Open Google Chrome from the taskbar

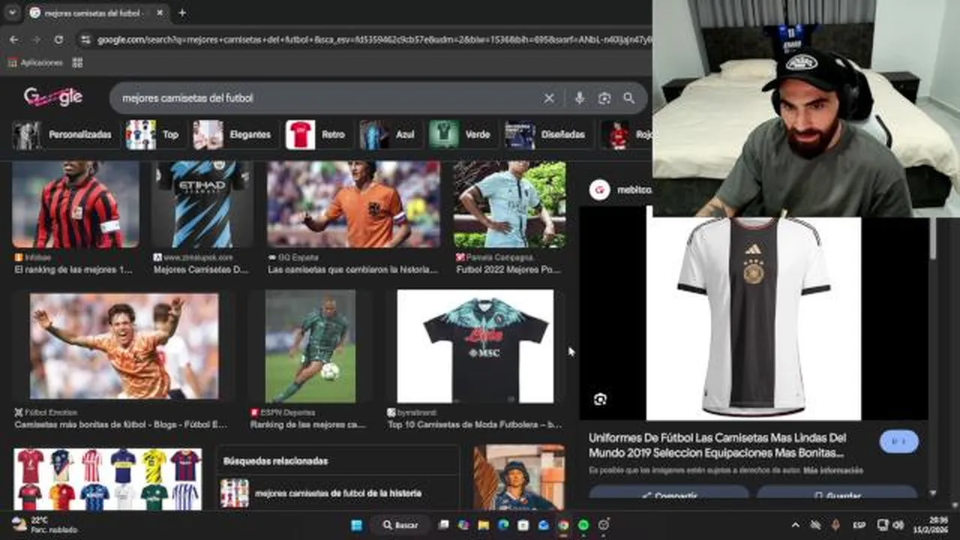coord(563,525)
